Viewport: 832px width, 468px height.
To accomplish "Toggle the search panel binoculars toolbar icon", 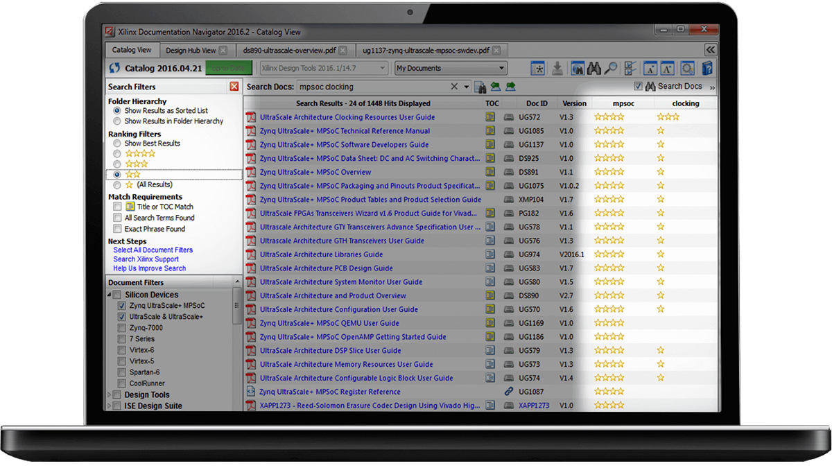I will pyautogui.click(x=578, y=68).
